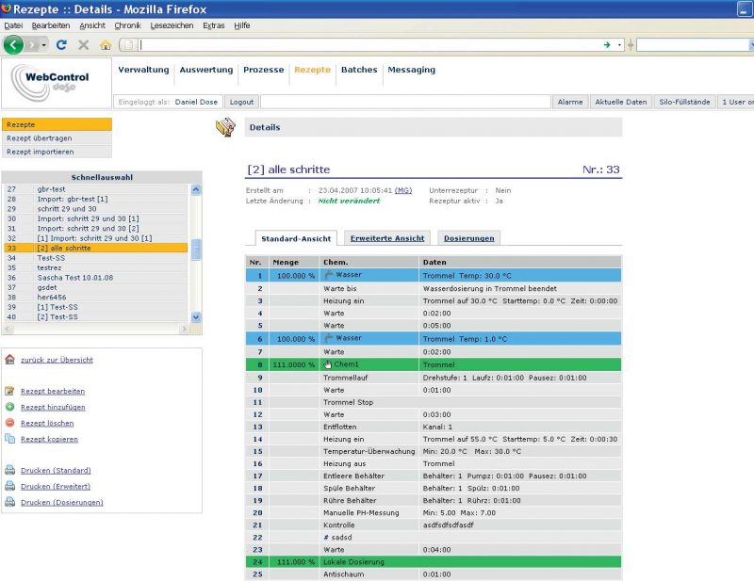Open the Bearbeiten menu

point(51,25)
